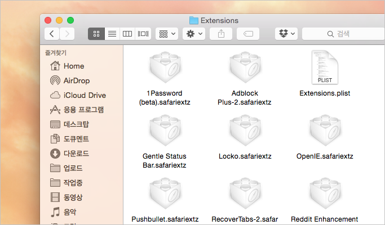The width and height of the screenshot is (385, 225).
Task: Open the gear action menu
Action: 194,34
